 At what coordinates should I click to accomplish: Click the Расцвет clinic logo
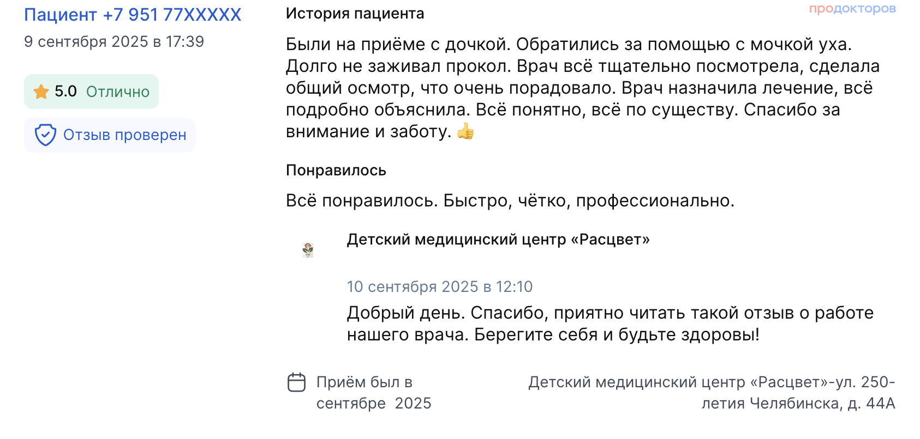308,250
